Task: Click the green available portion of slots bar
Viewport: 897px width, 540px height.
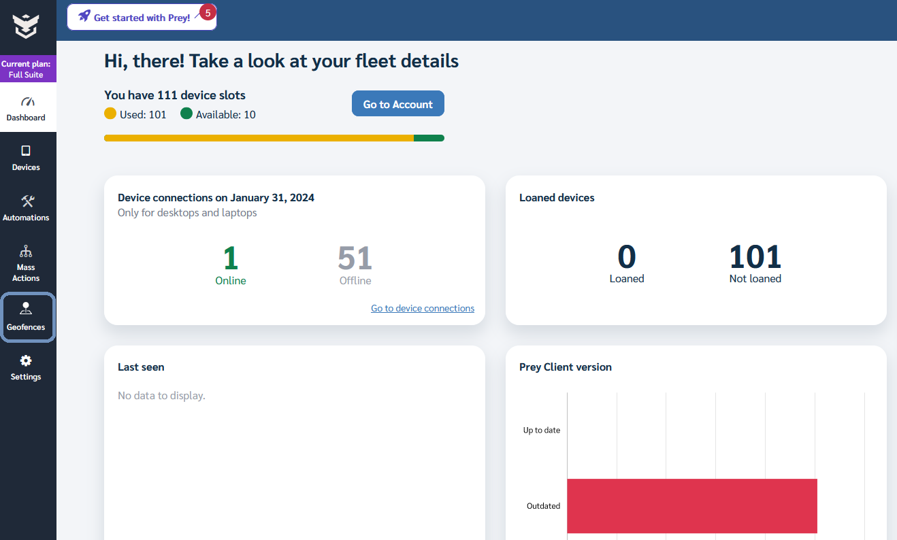Action: tap(429, 138)
